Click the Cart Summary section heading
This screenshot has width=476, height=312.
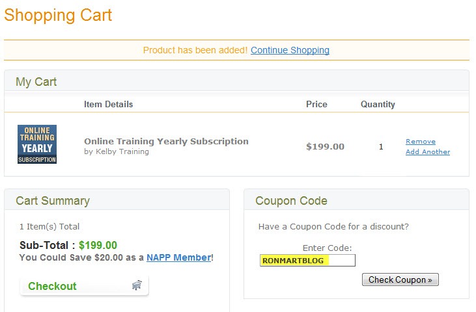point(53,201)
